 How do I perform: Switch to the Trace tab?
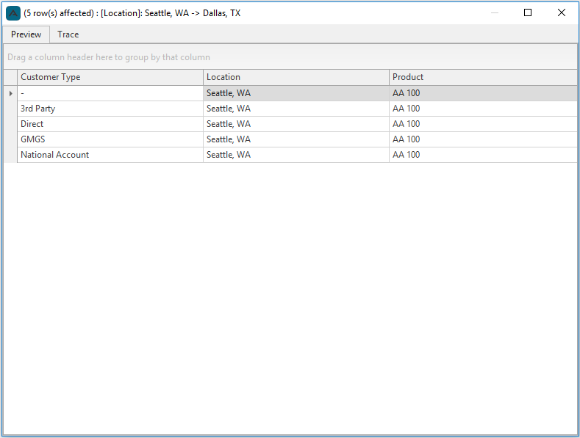[68, 34]
